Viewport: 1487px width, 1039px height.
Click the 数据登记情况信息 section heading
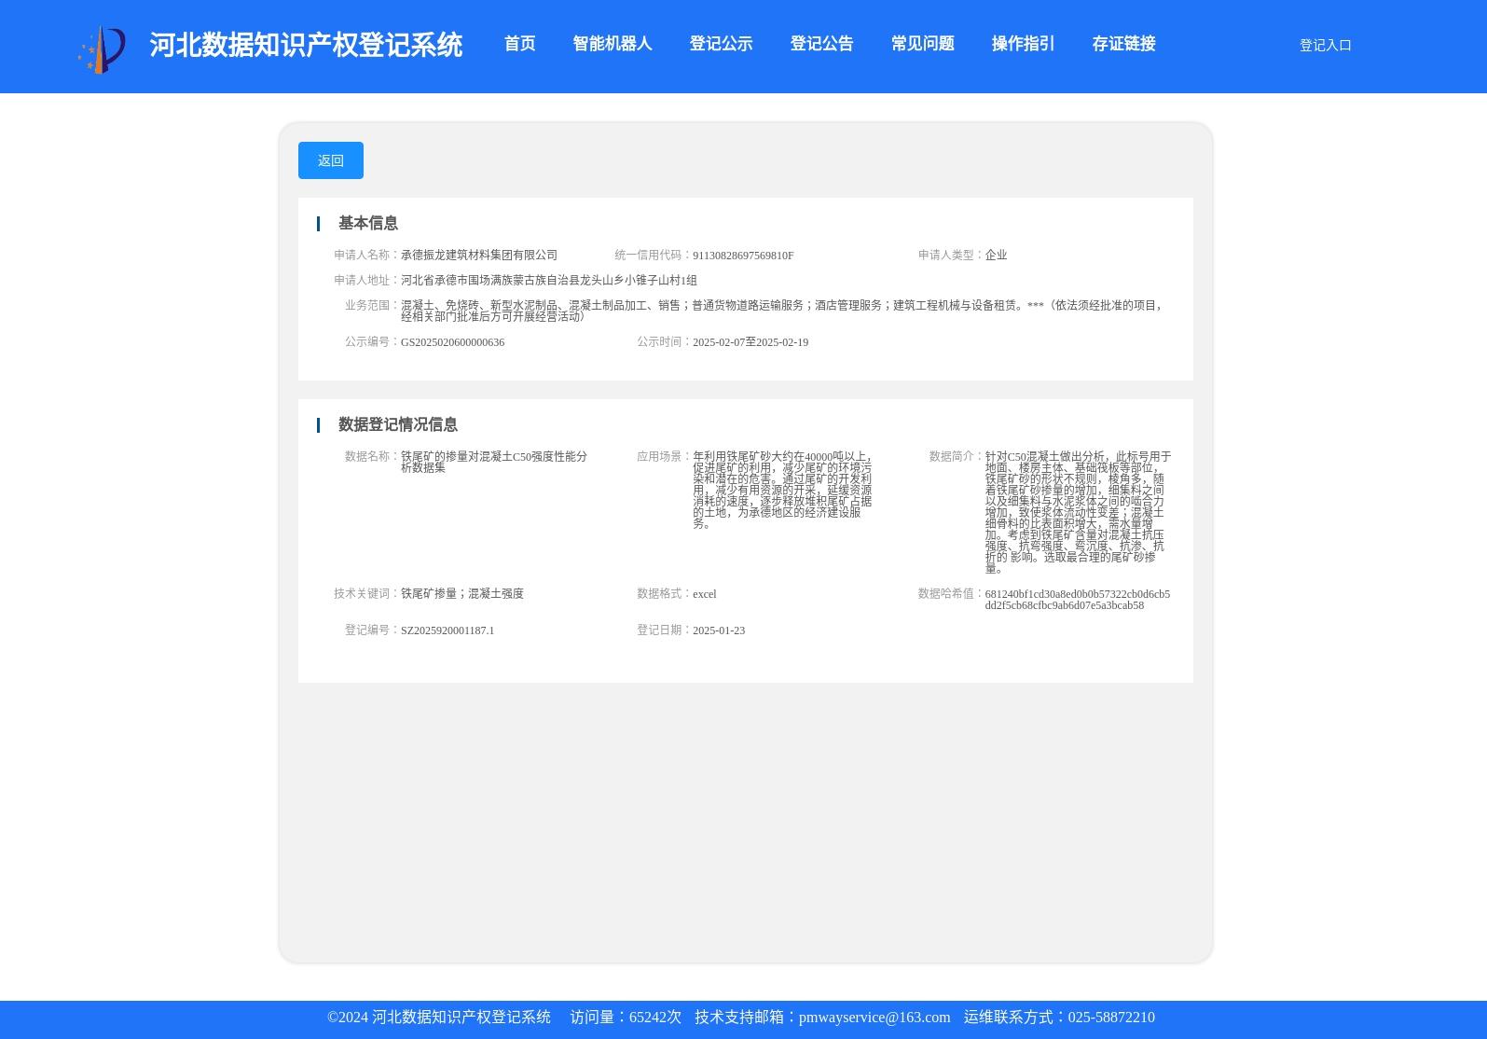click(397, 424)
